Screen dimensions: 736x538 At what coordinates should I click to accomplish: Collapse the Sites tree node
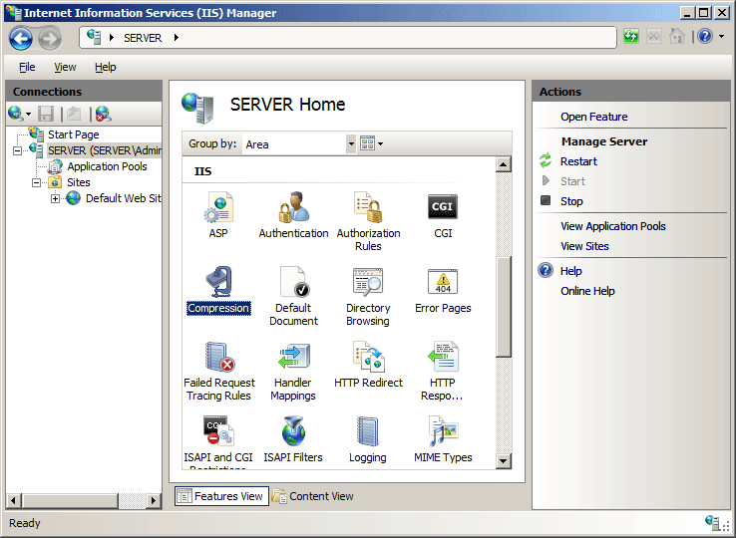point(37,183)
